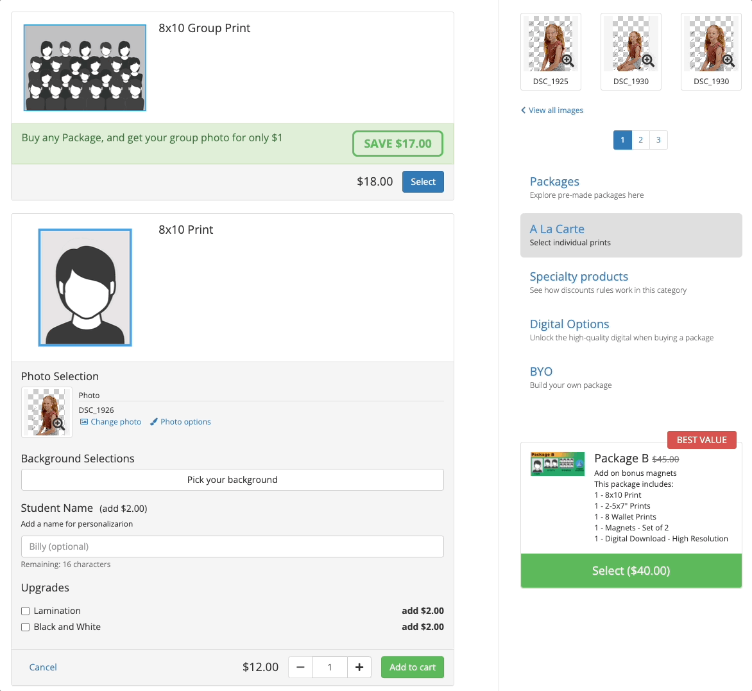Viewport: 752px width, 691px height.
Task: Go to image page 3
Action: [658, 140]
